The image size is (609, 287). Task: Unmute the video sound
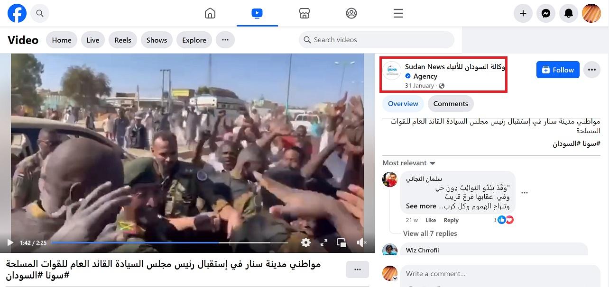(x=361, y=242)
